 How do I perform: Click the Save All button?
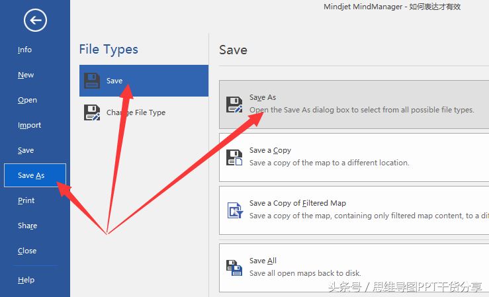click(354, 268)
